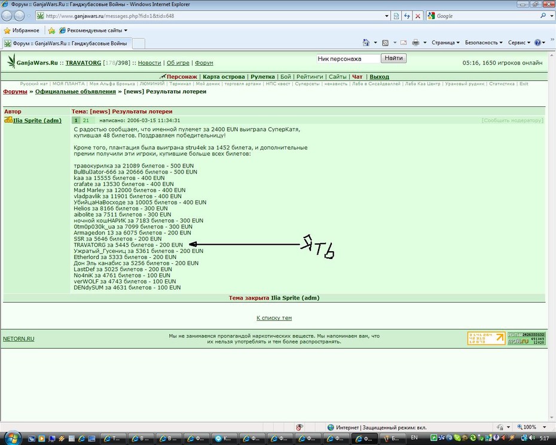Click the volume speaker tray icon
Image resolution: width=556 pixels, height=445 pixels.
[x=532, y=438]
